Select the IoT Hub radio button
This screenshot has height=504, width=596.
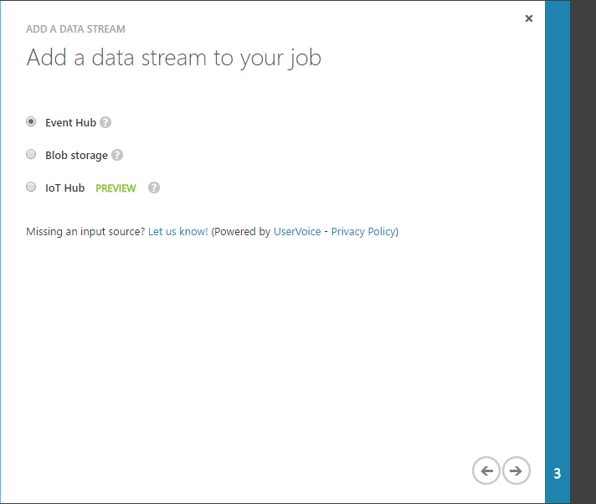31,187
